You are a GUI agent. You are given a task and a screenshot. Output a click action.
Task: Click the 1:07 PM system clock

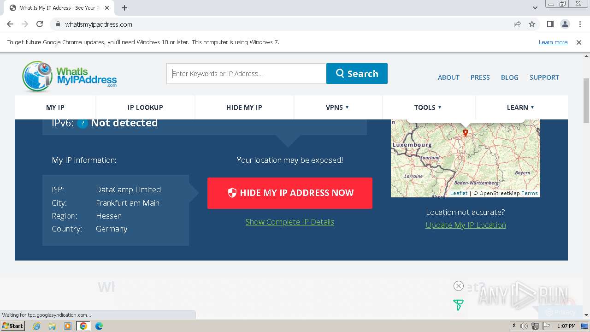(566, 326)
